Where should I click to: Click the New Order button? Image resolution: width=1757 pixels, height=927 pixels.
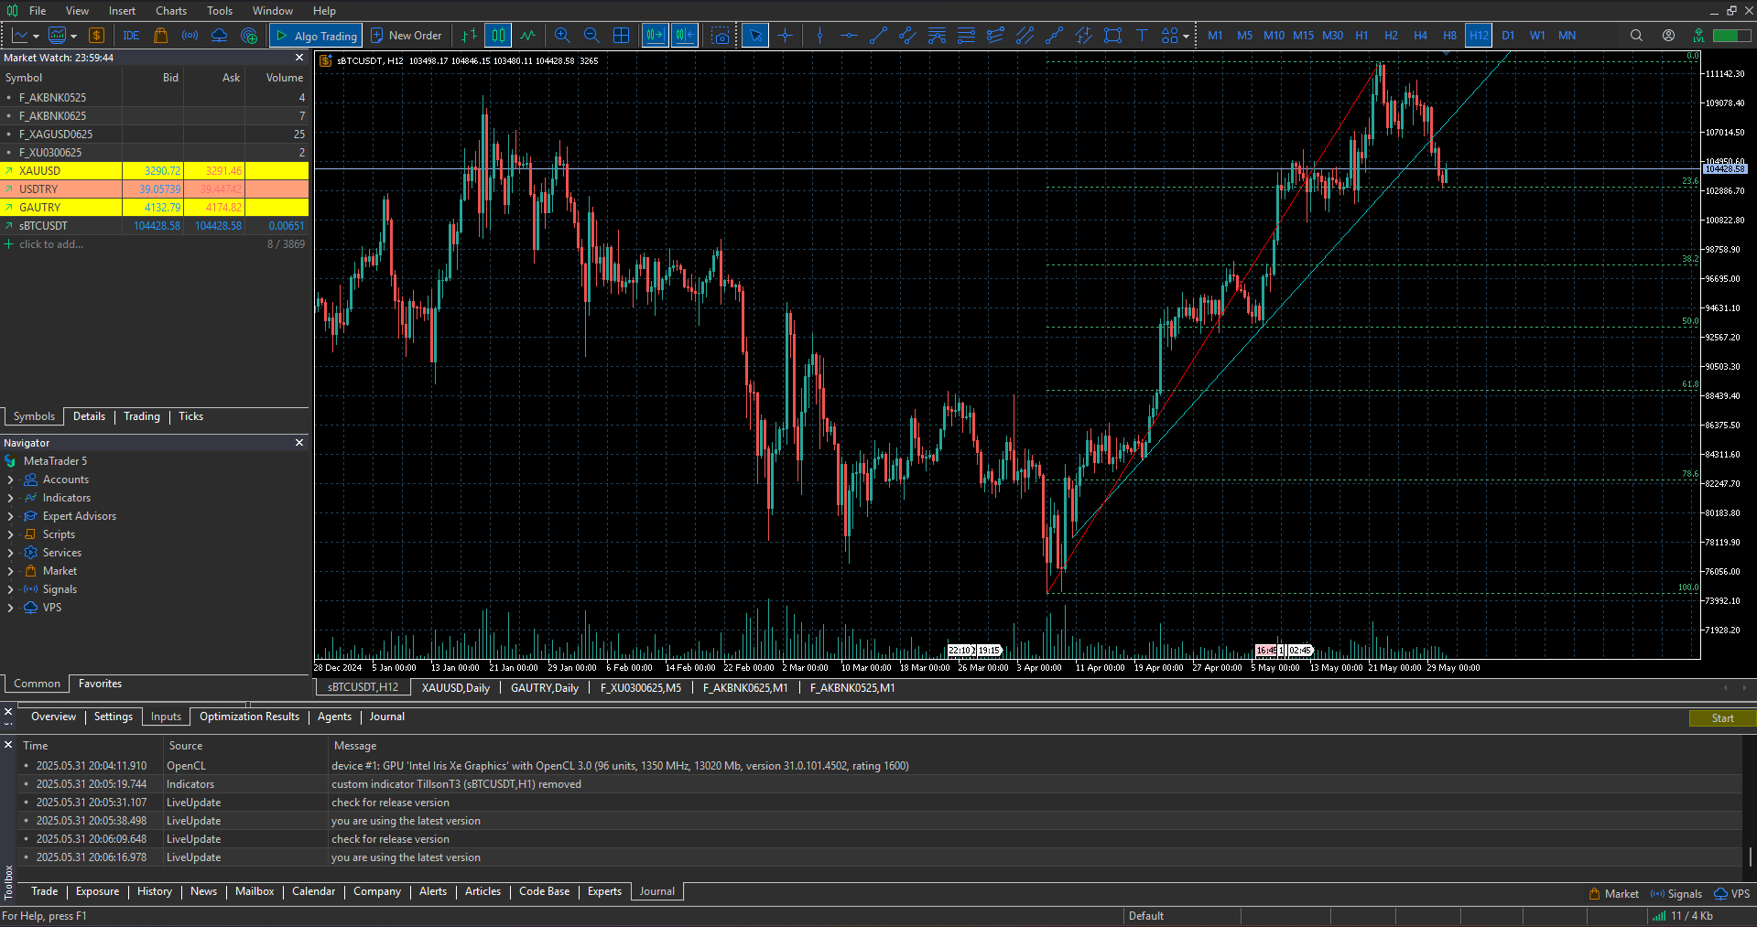(406, 36)
